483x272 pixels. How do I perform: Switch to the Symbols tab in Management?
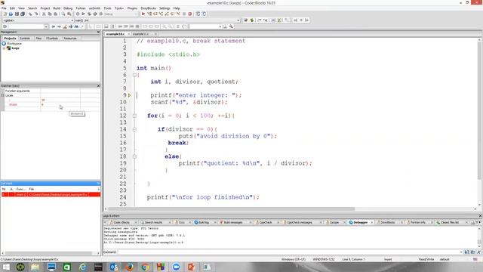click(25, 39)
